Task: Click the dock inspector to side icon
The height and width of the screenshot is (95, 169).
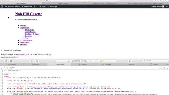Action: 11,61
